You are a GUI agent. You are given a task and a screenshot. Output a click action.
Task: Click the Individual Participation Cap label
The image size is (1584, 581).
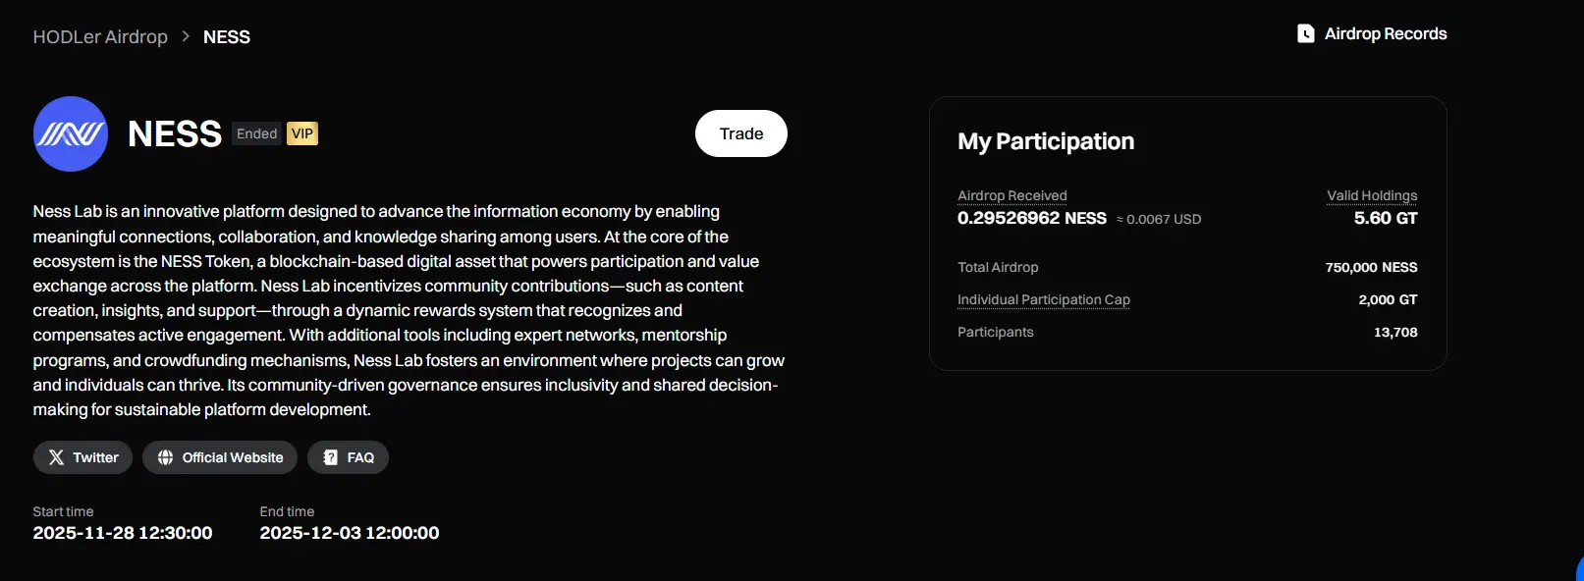(x=1043, y=299)
